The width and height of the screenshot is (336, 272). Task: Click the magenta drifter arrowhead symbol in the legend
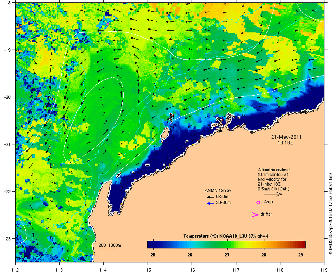(255, 215)
